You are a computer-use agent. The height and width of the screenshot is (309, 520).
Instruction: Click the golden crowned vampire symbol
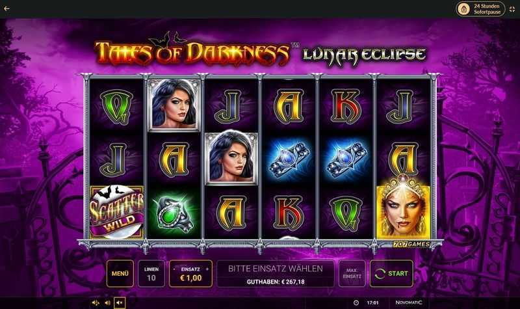tap(403, 208)
